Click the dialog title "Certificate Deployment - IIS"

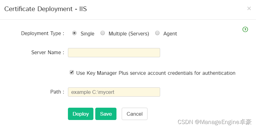pos(45,9)
